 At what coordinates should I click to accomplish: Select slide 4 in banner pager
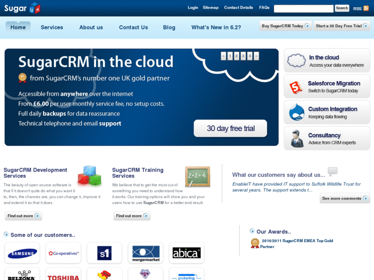(250, 56)
